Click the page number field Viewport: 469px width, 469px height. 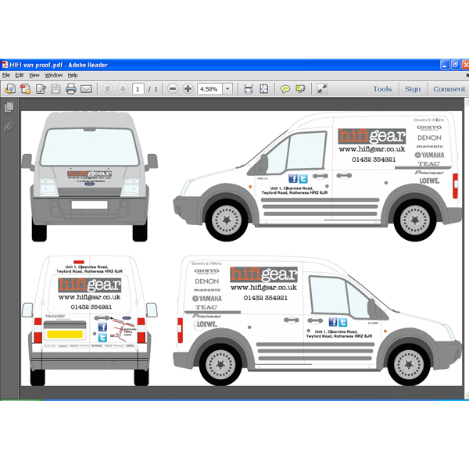coord(138,89)
